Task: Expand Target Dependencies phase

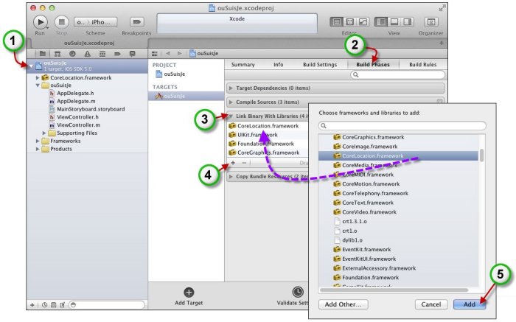Action: 231,88
